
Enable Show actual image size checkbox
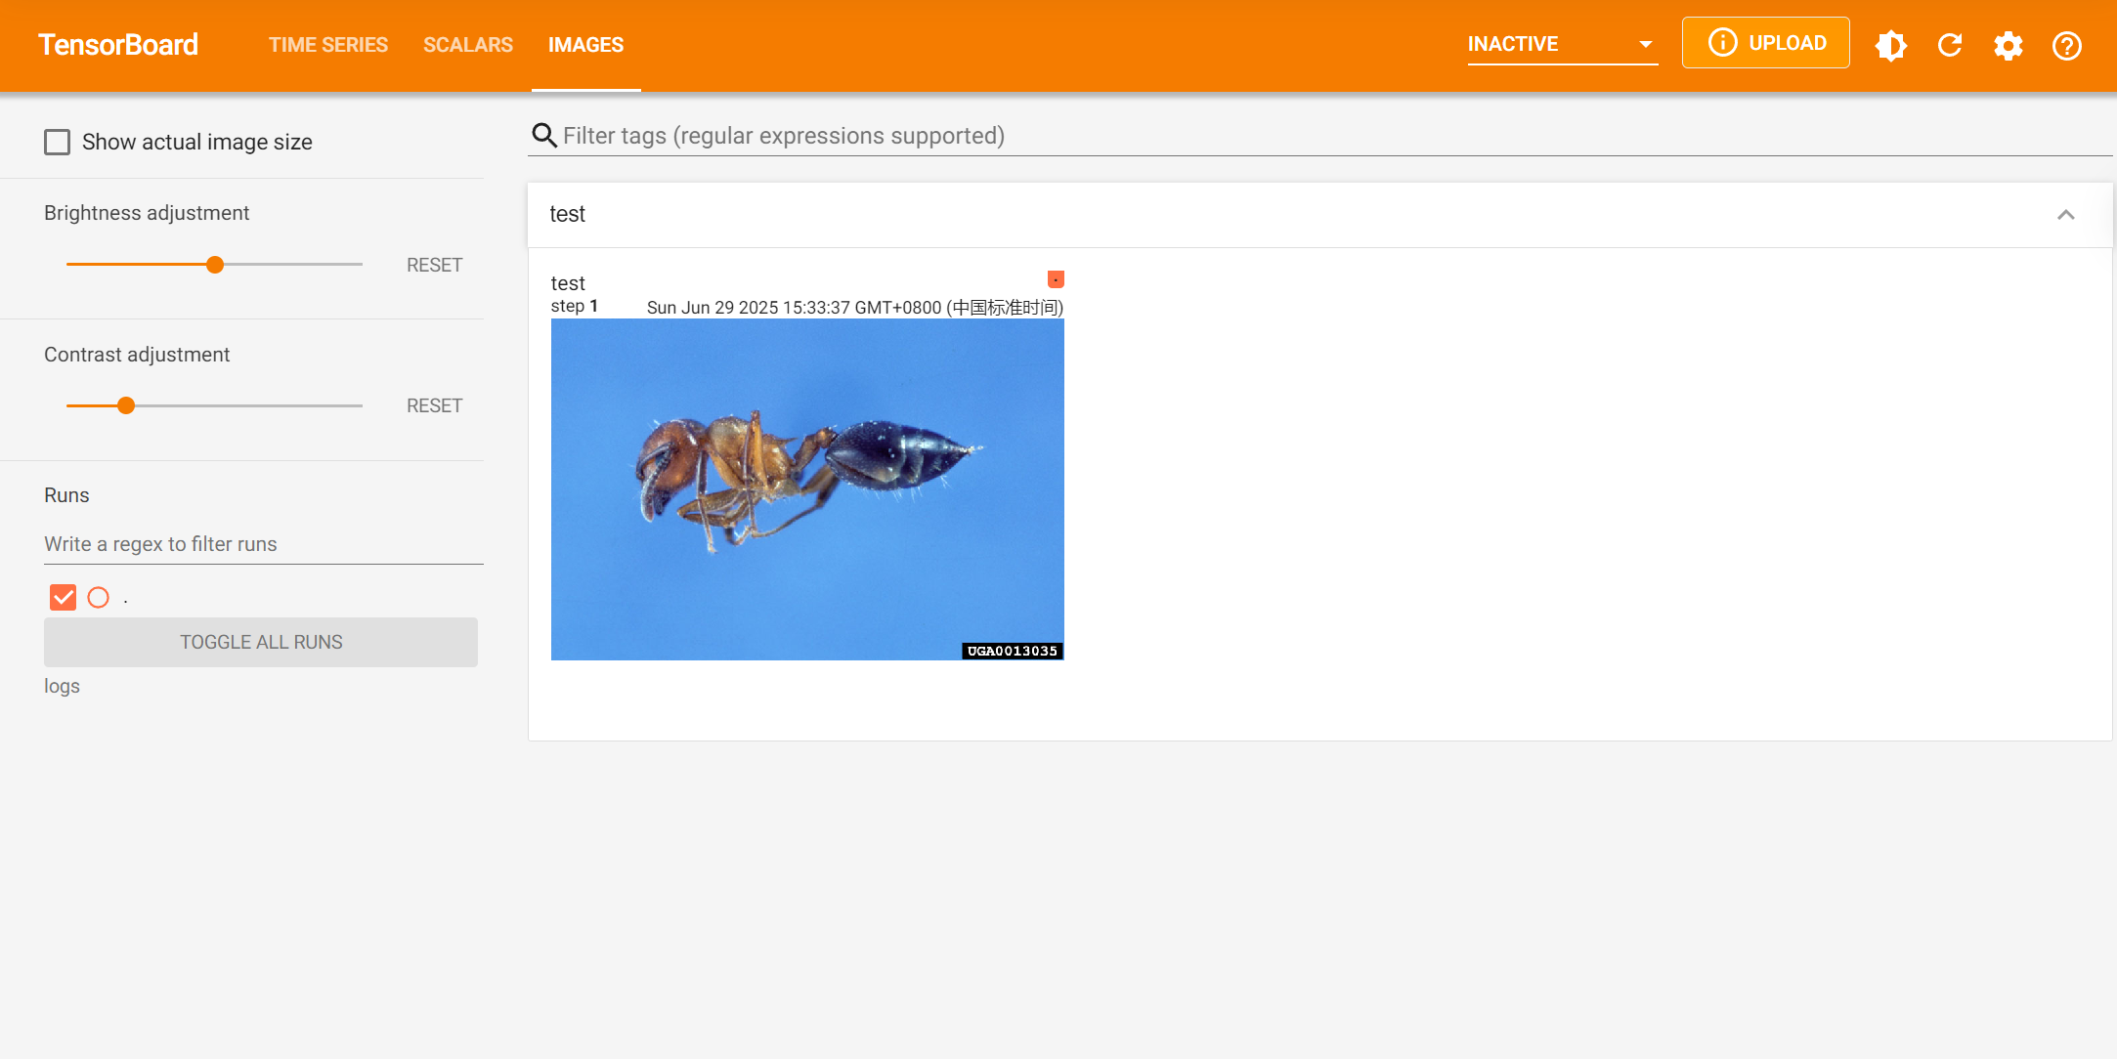click(x=58, y=143)
